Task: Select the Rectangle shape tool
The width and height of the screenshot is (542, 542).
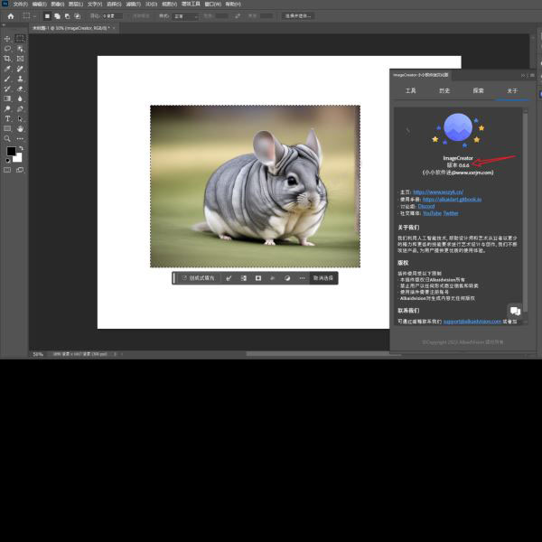Action: tap(7, 128)
